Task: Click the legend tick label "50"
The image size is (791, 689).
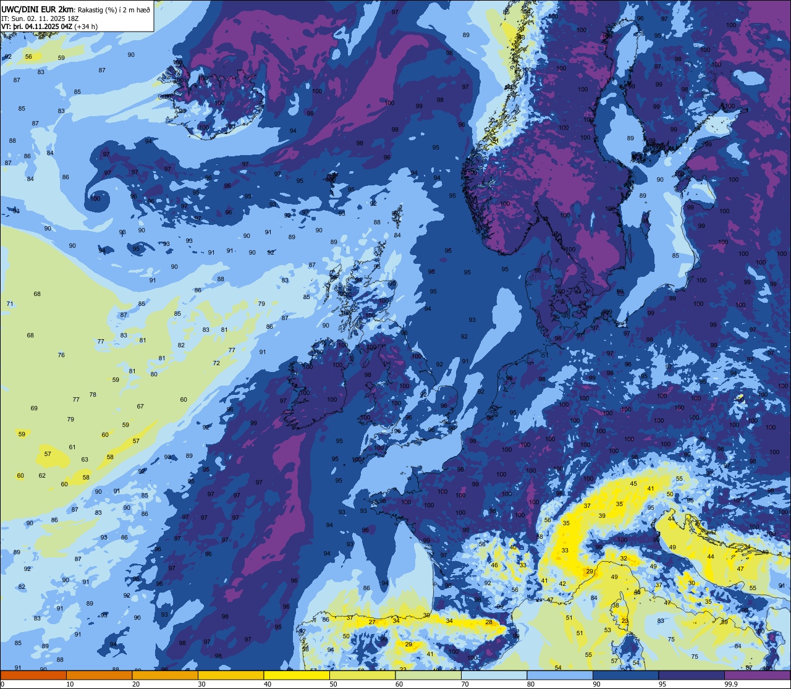Action: [x=333, y=684]
